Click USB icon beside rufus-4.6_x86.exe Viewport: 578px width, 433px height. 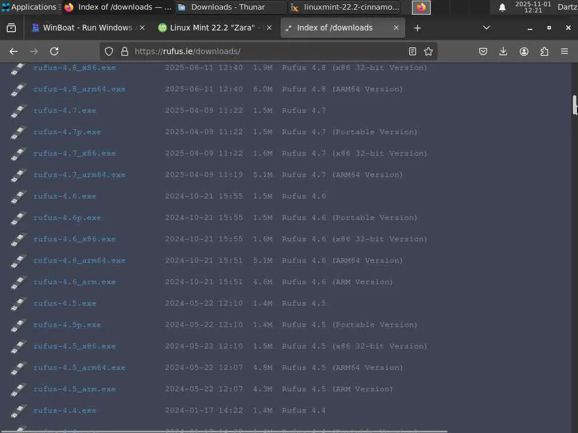pyautogui.click(x=18, y=239)
